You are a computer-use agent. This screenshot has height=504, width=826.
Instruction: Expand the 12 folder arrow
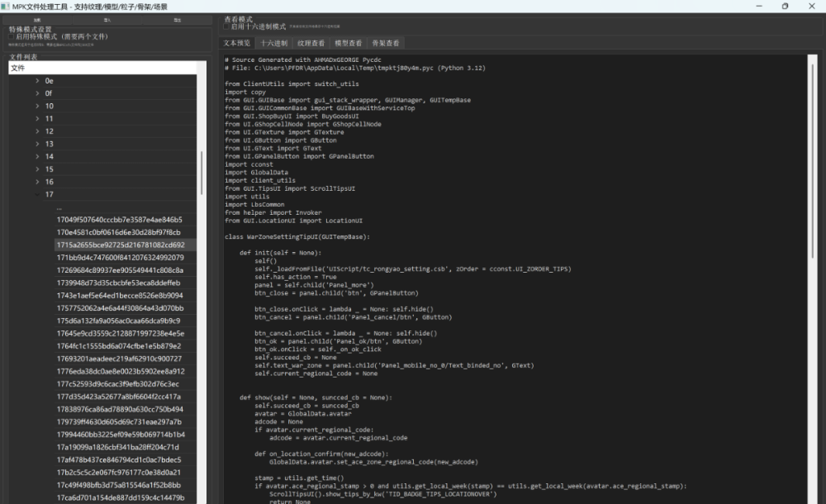[x=37, y=131]
